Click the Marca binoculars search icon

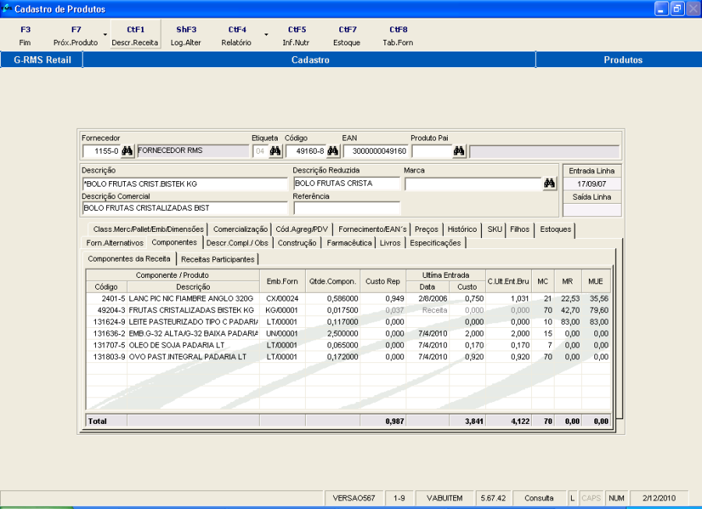(550, 183)
